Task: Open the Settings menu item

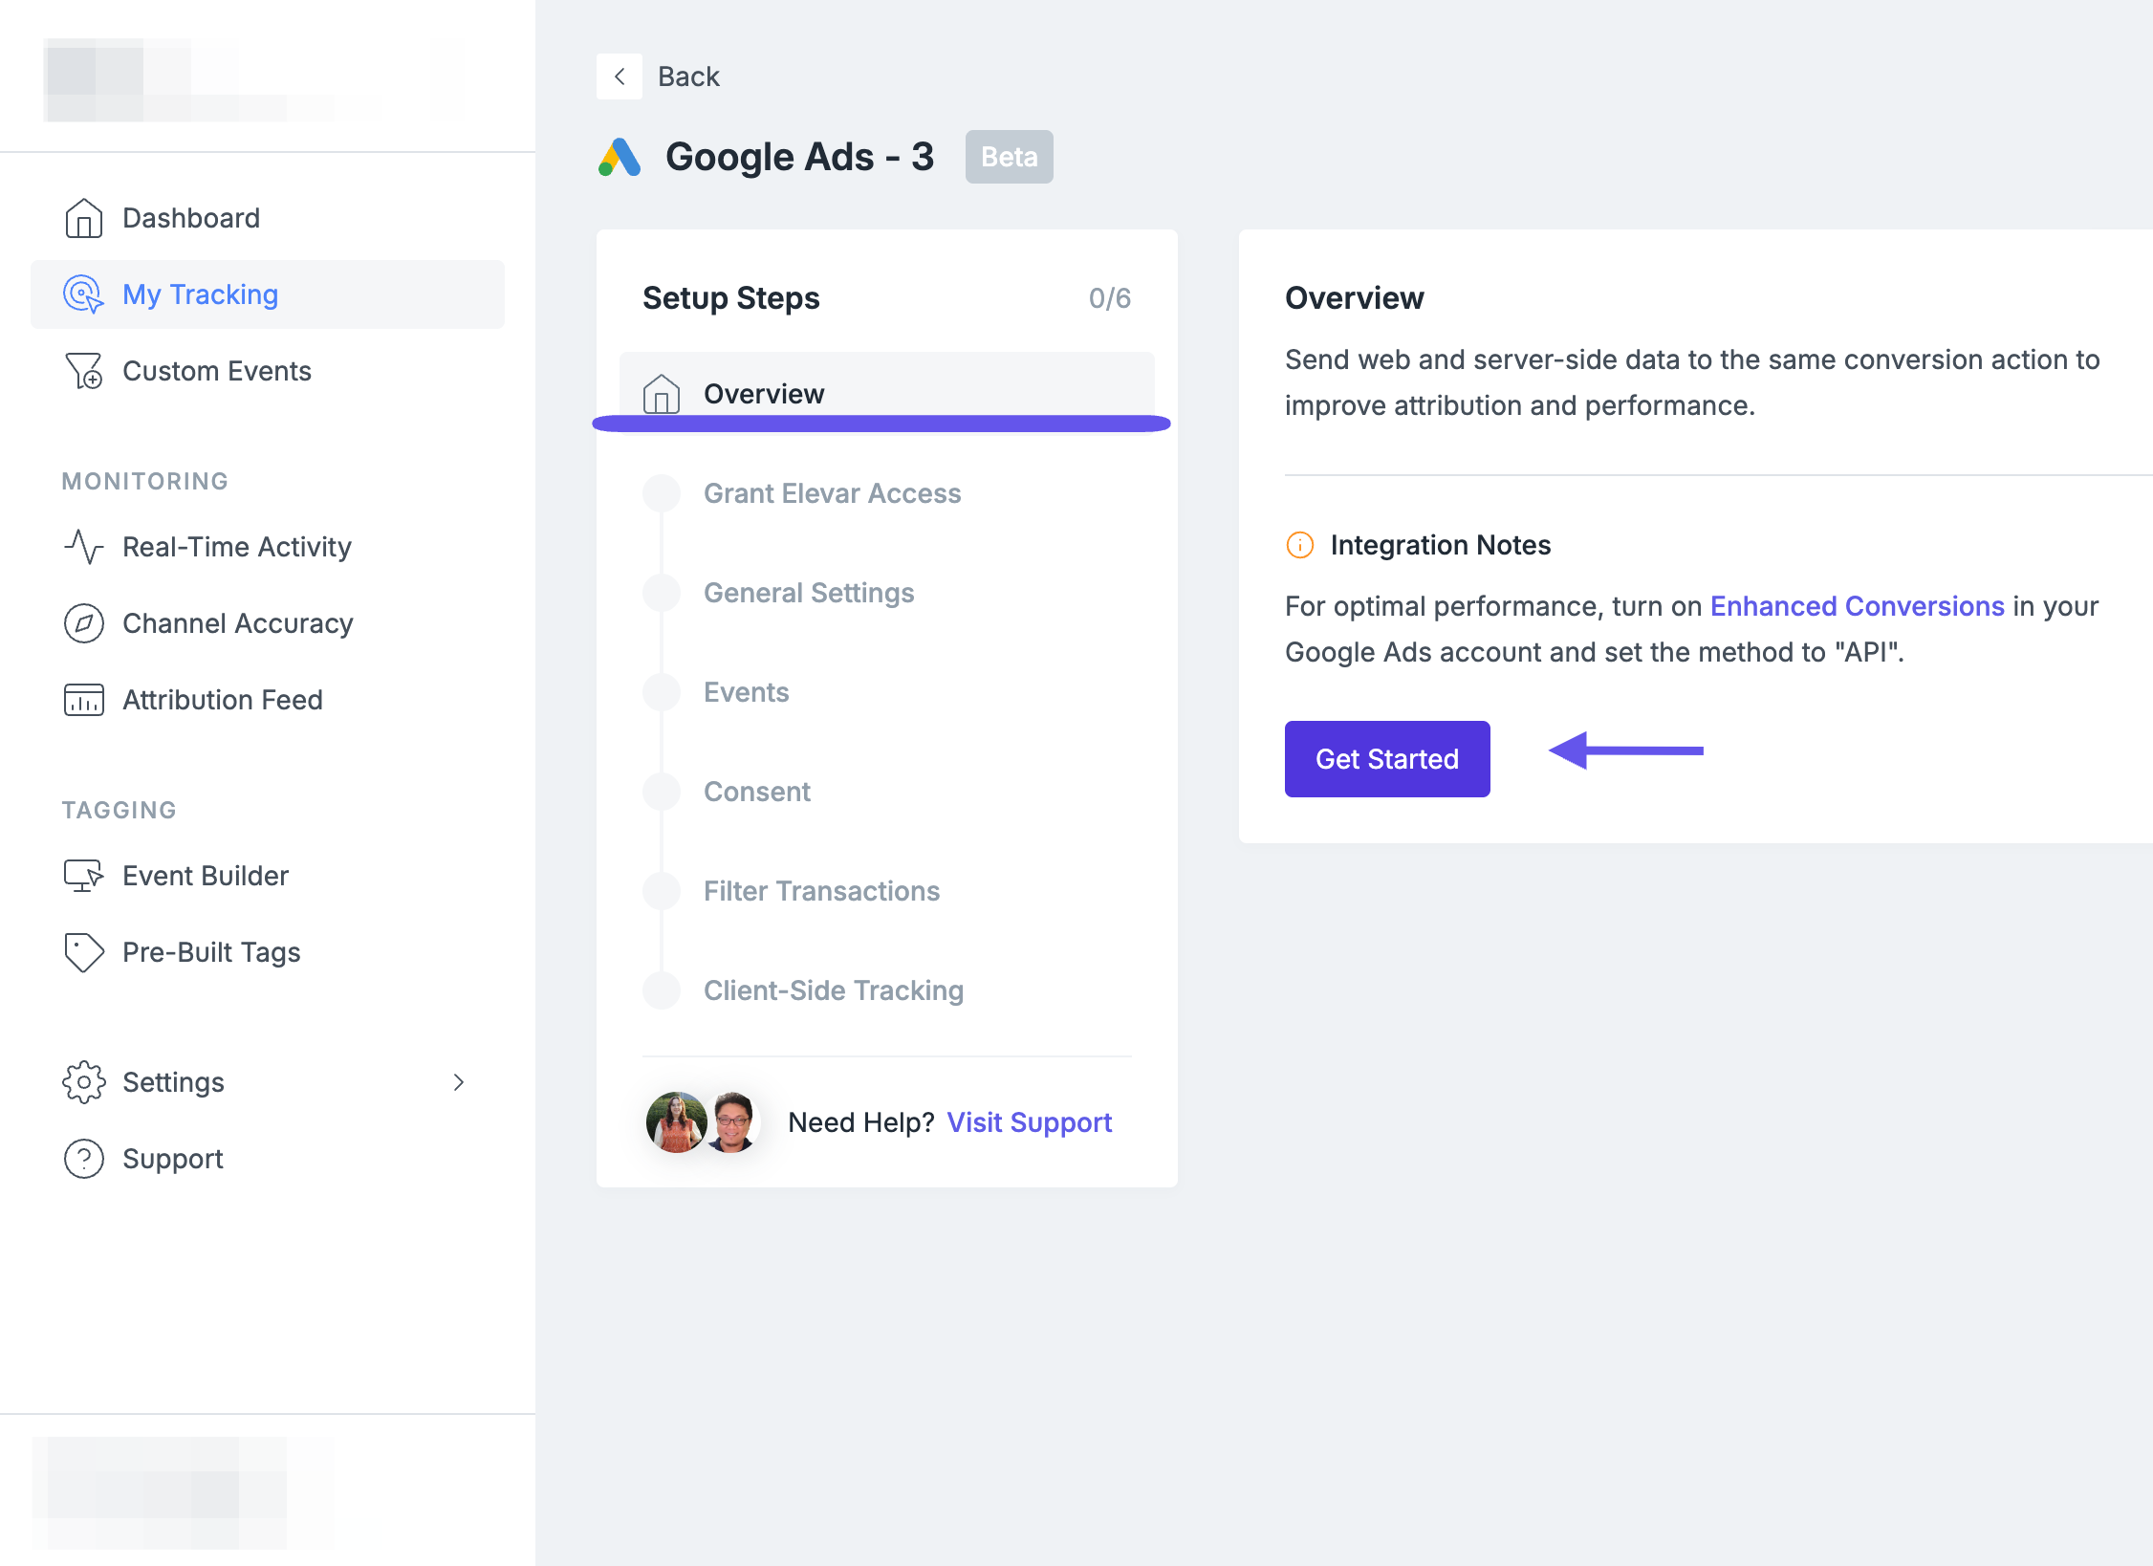Action: click(x=268, y=1082)
